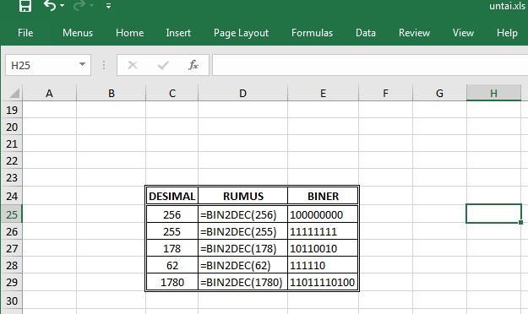Select row 22 header
Viewport: 528px width, 314px height.
12,160
